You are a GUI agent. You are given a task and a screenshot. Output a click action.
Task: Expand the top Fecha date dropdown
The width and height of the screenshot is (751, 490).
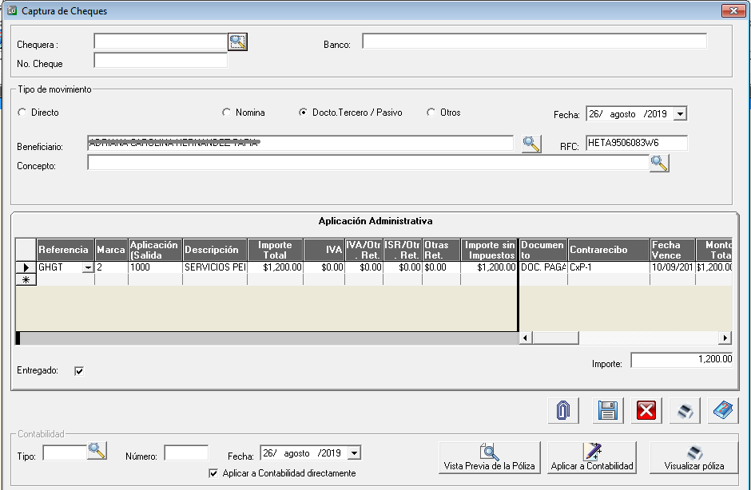(679, 114)
